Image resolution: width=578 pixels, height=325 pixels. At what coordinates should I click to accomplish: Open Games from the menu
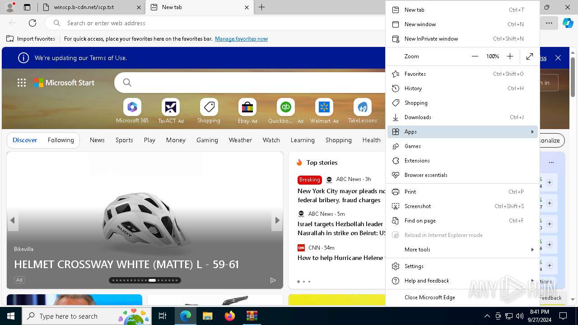[462, 146]
